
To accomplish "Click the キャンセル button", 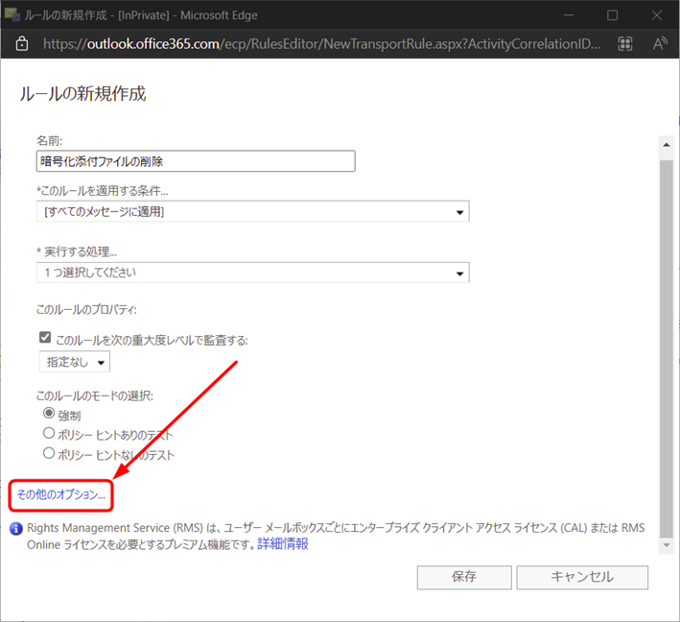I will point(582,577).
